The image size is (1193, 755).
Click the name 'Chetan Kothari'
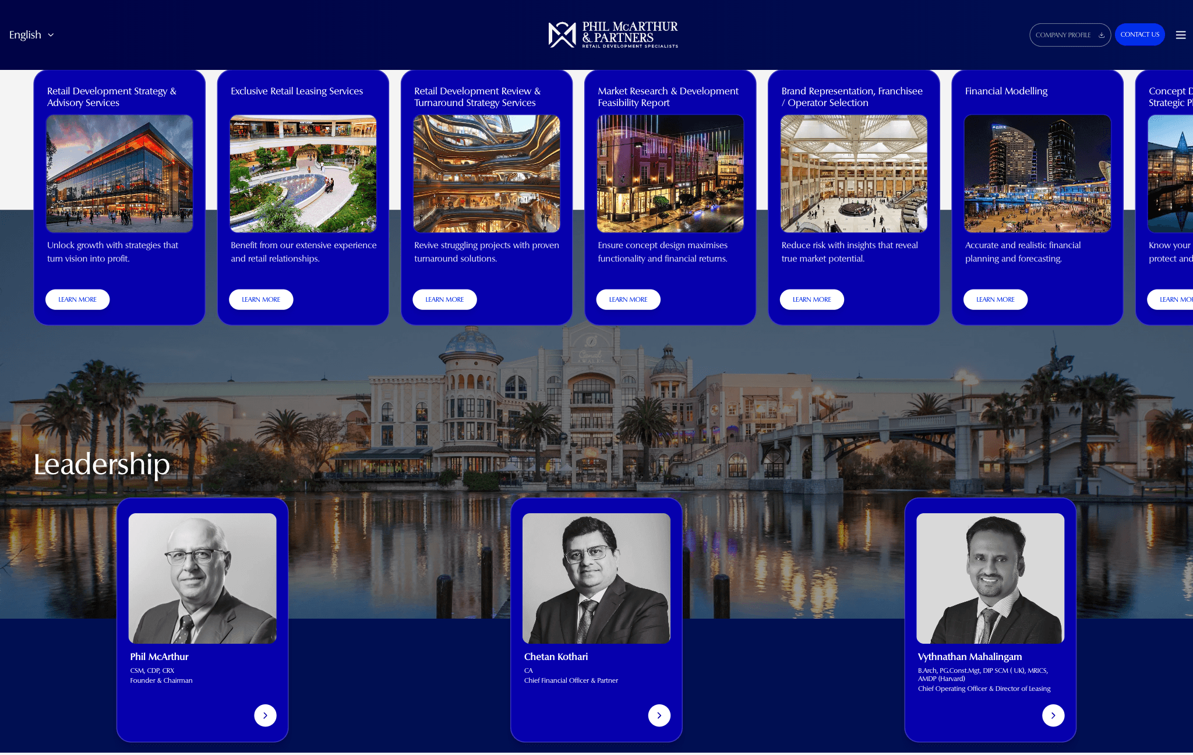[x=556, y=657]
